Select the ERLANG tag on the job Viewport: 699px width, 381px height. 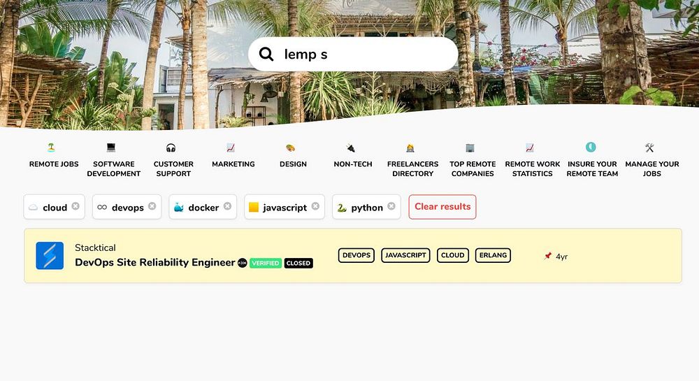[493, 255]
